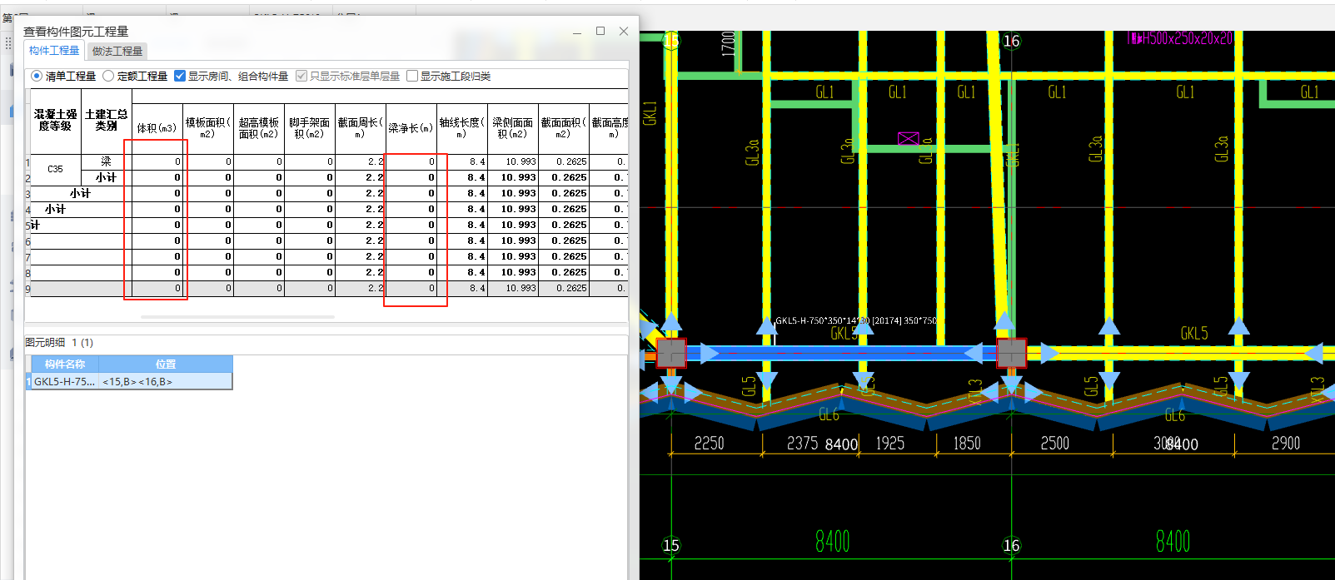Click the 2900 dimension text in drawing
Viewport: 1335px width, 580px height.
pyautogui.click(x=1286, y=444)
